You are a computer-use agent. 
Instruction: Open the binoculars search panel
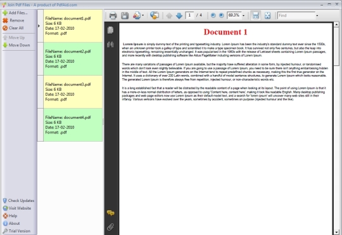(x=110, y=44)
